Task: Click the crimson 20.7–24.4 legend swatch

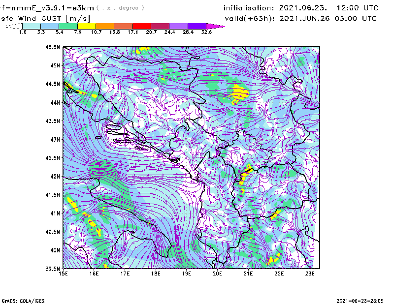Action: pyautogui.click(x=160, y=26)
